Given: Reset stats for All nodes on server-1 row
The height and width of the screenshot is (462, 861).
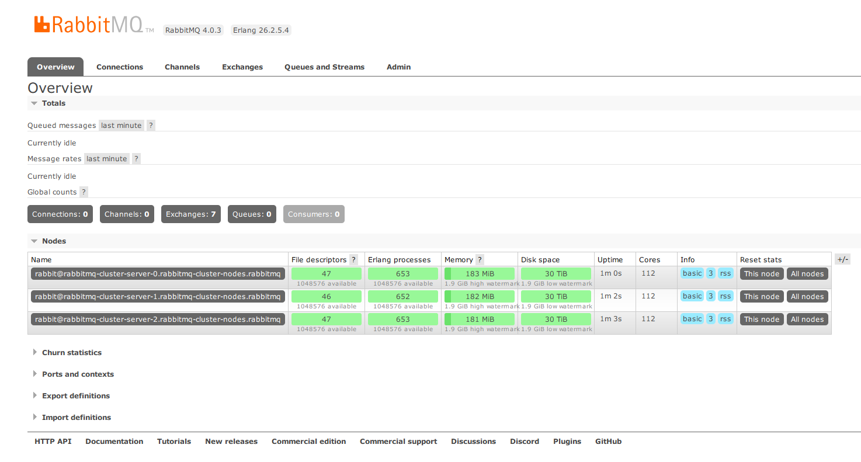Looking at the screenshot, I should (x=807, y=297).
